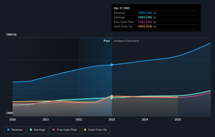Toggle the Earnings legend series
215x137 pixels.
[37, 130]
